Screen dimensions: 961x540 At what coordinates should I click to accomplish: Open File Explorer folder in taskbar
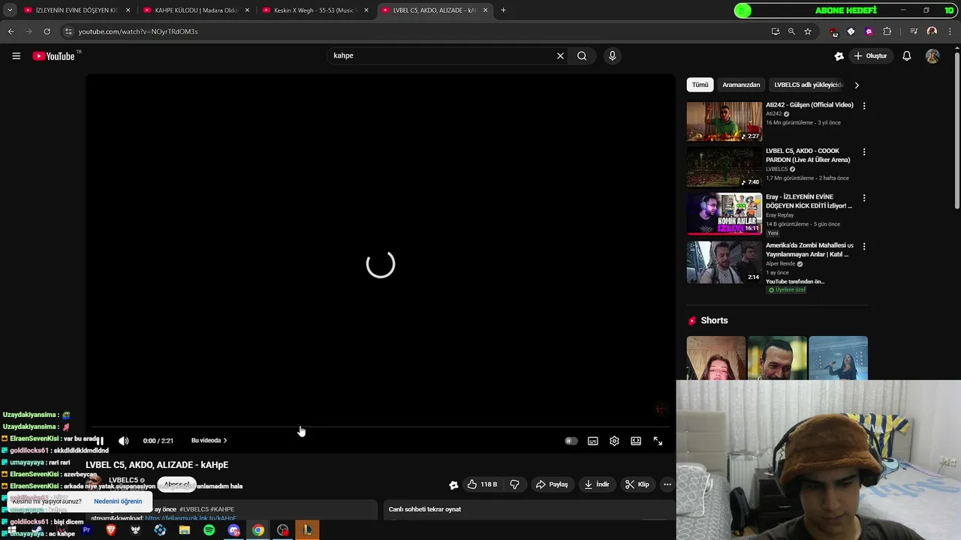(185, 530)
